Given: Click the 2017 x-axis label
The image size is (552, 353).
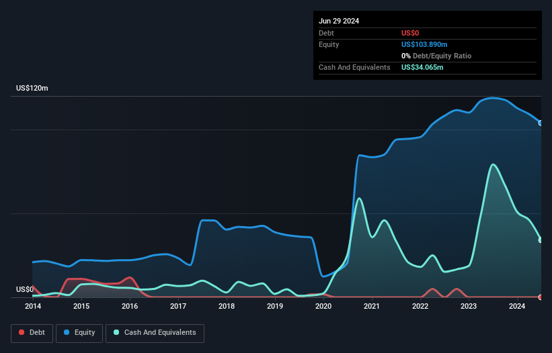Looking at the screenshot, I should pyautogui.click(x=178, y=306).
